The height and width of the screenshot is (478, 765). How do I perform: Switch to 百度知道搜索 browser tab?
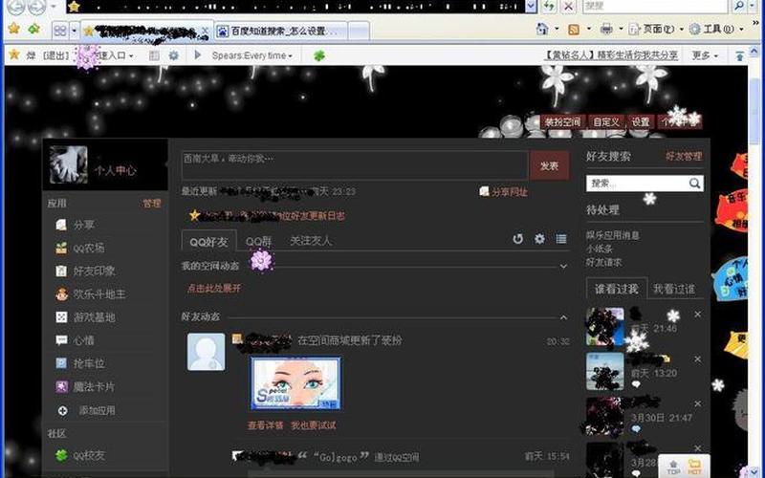(280, 32)
